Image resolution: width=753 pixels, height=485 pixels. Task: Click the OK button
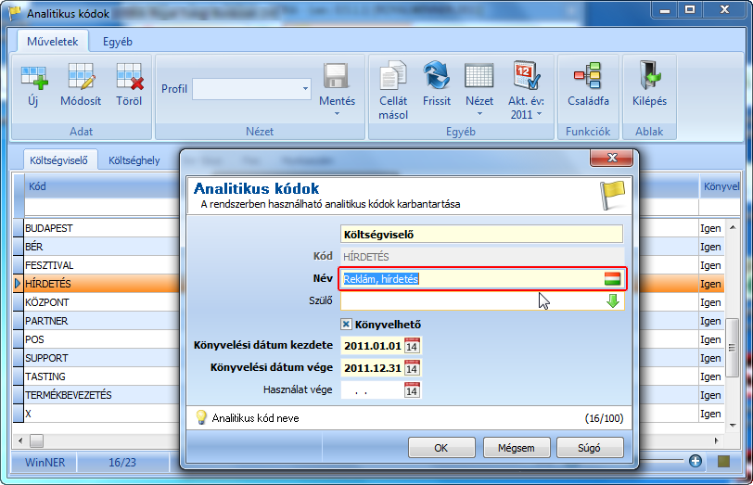tap(440, 448)
